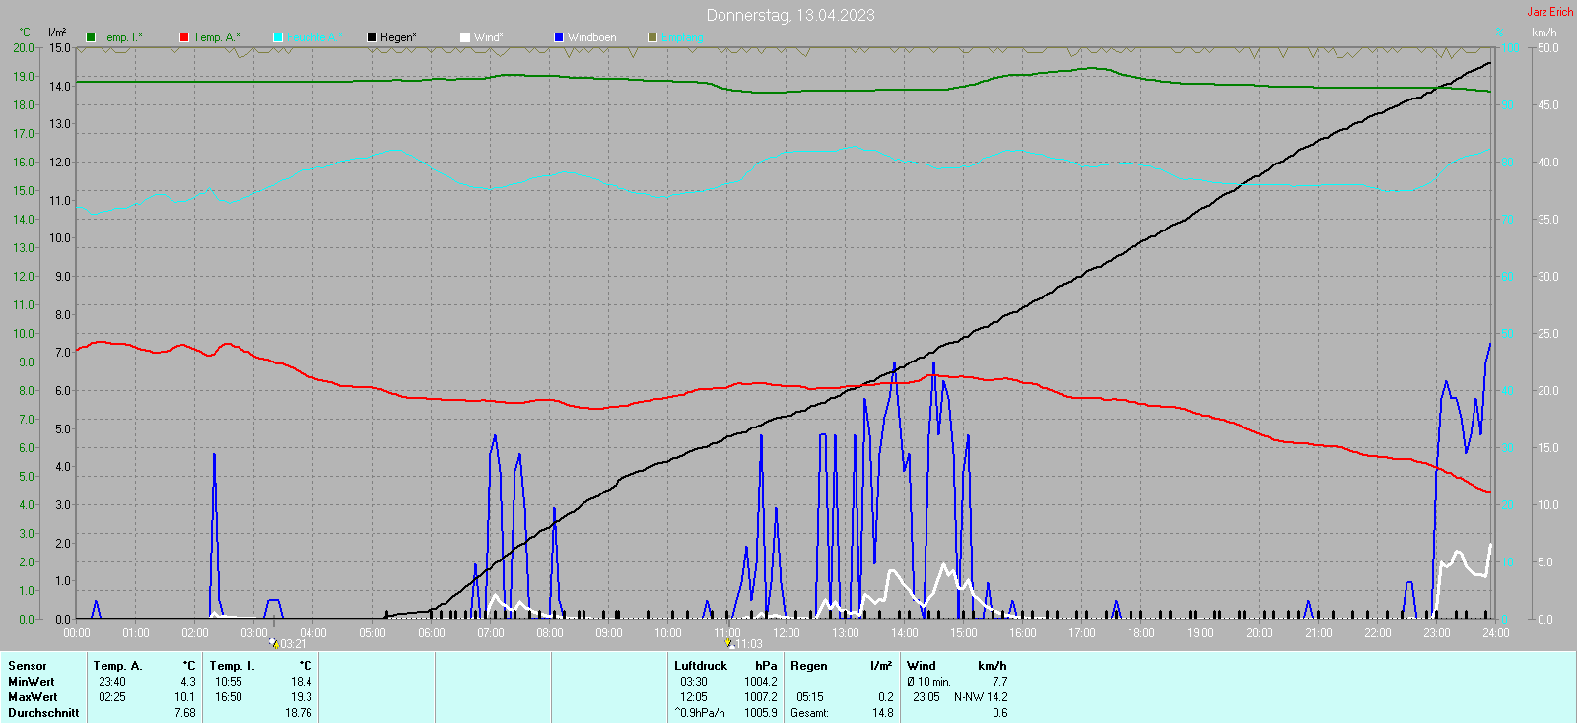Click the marker icon beside 11:03
The image size is (1577, 723).
point(729,643)
